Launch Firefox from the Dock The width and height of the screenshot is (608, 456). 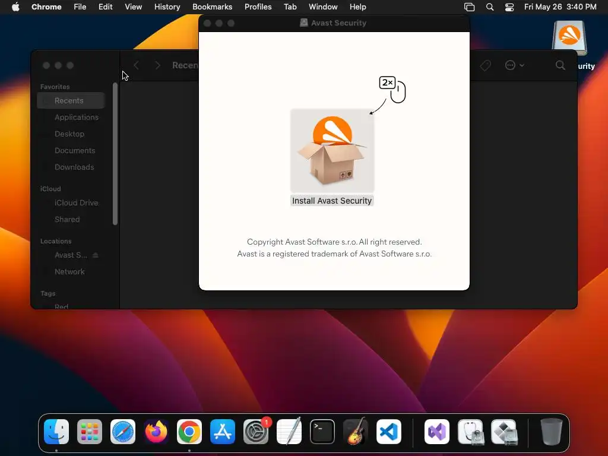[x=156, y=432]
